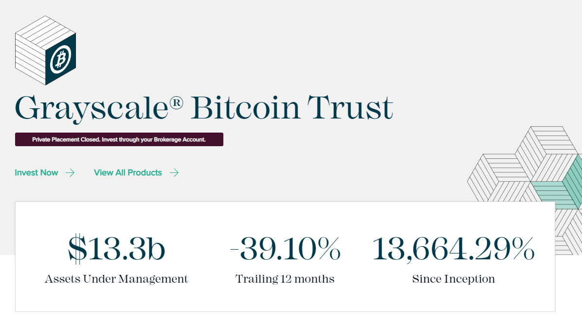
Task: Select the Grayscale cube icon
Action: (x=46, y=51)
